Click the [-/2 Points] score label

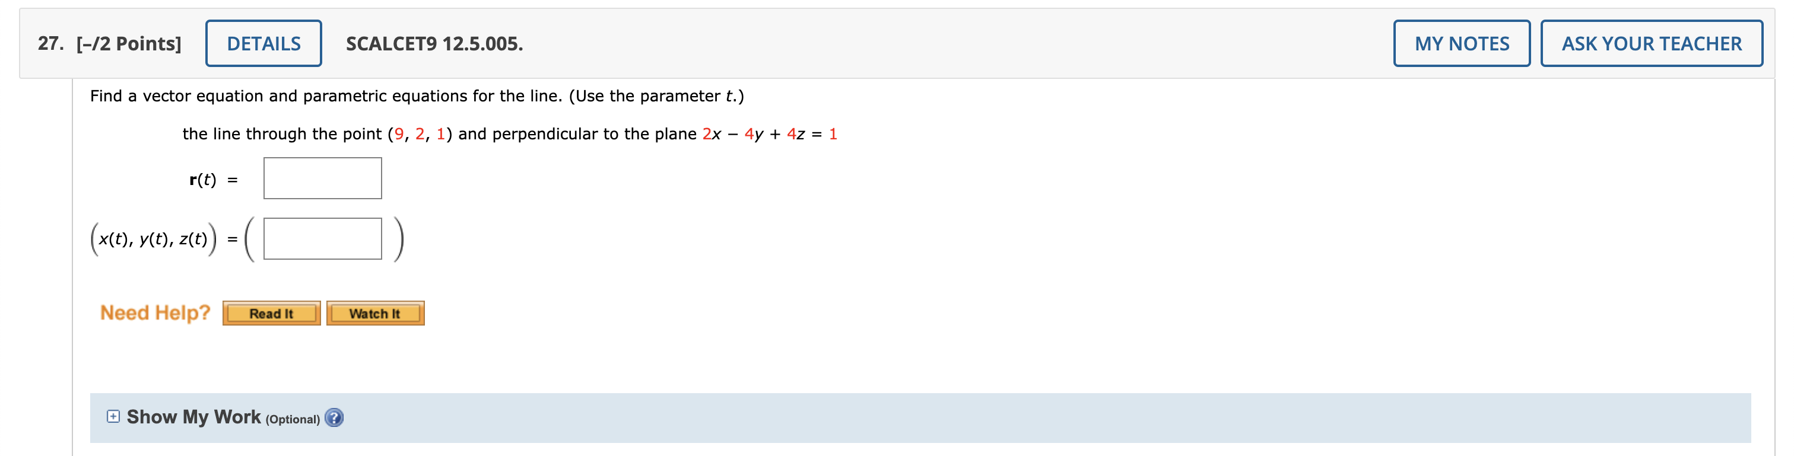tap(129, 44)
